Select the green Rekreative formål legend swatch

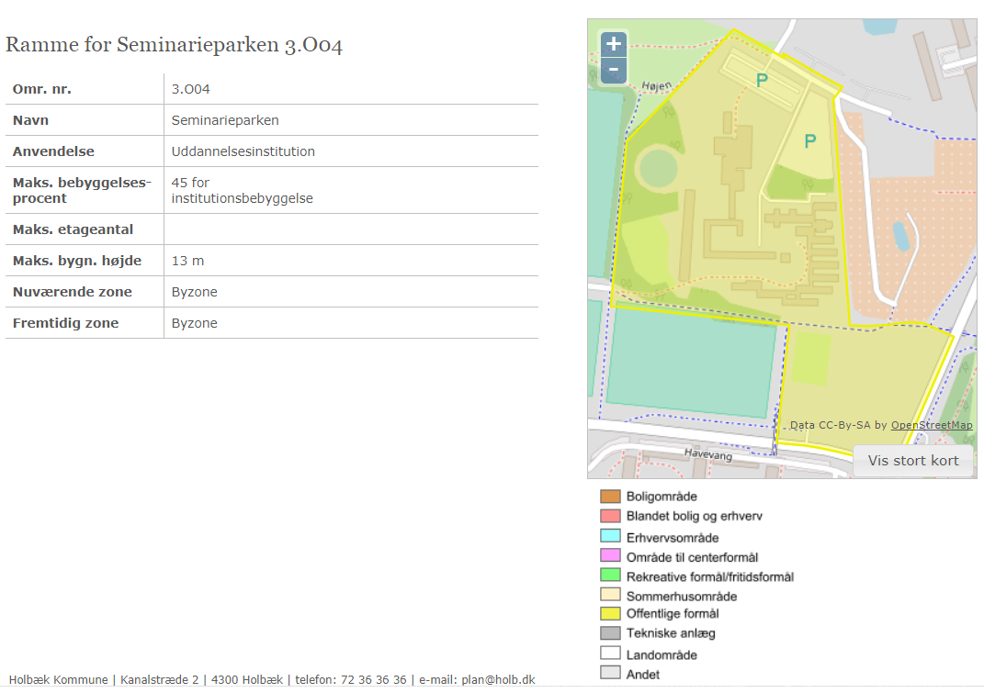click(x=611, y=576)
